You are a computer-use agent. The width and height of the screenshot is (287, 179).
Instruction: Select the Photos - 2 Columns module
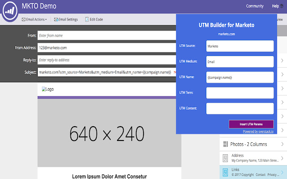tap(253, 144)
